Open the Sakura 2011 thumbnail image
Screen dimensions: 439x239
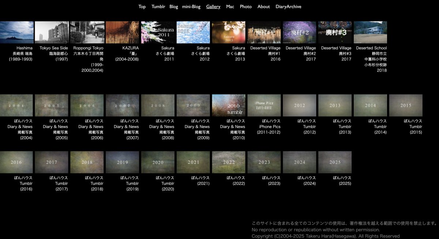(158, 32)
